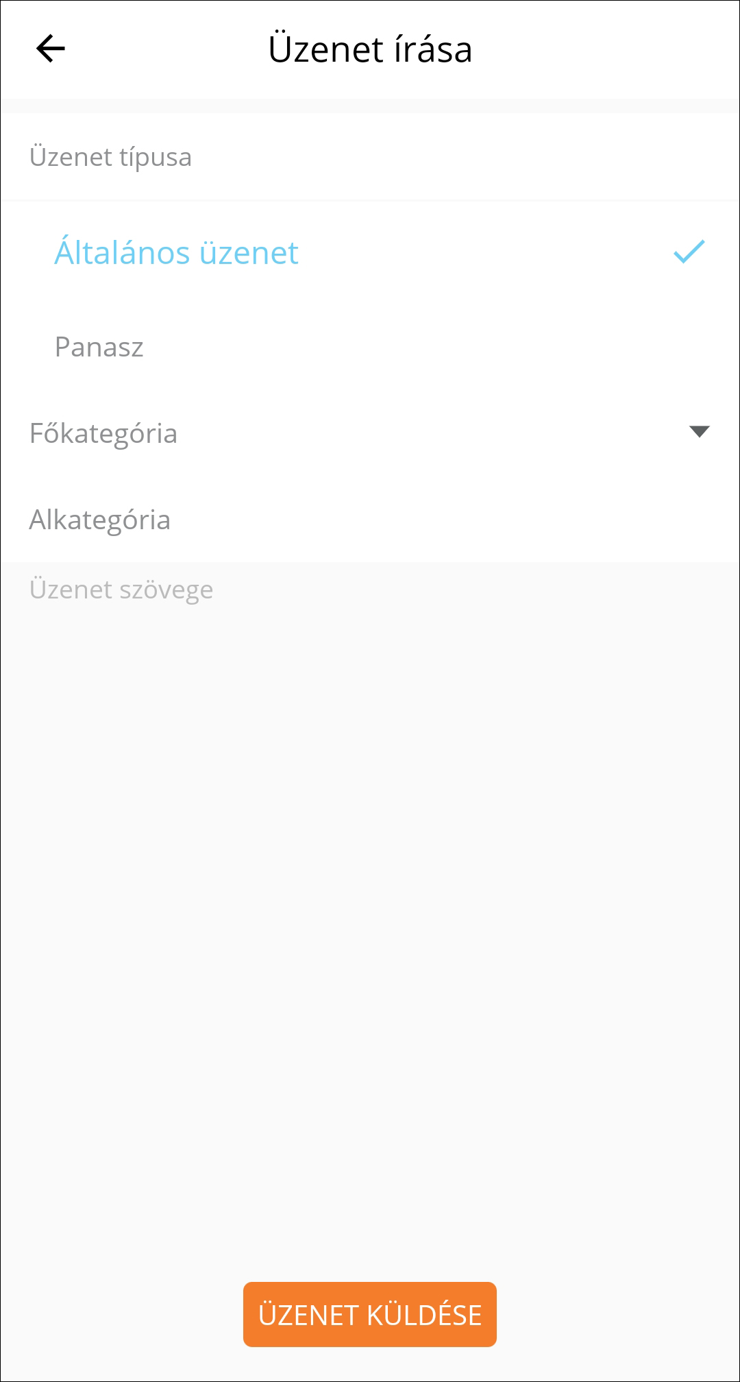Tap the back arrow icon
The height and width of the screenshot is (1382, 740).
coord(51,49)
